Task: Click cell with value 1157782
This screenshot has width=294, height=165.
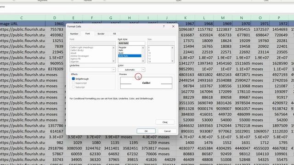Action: point(204,29)
